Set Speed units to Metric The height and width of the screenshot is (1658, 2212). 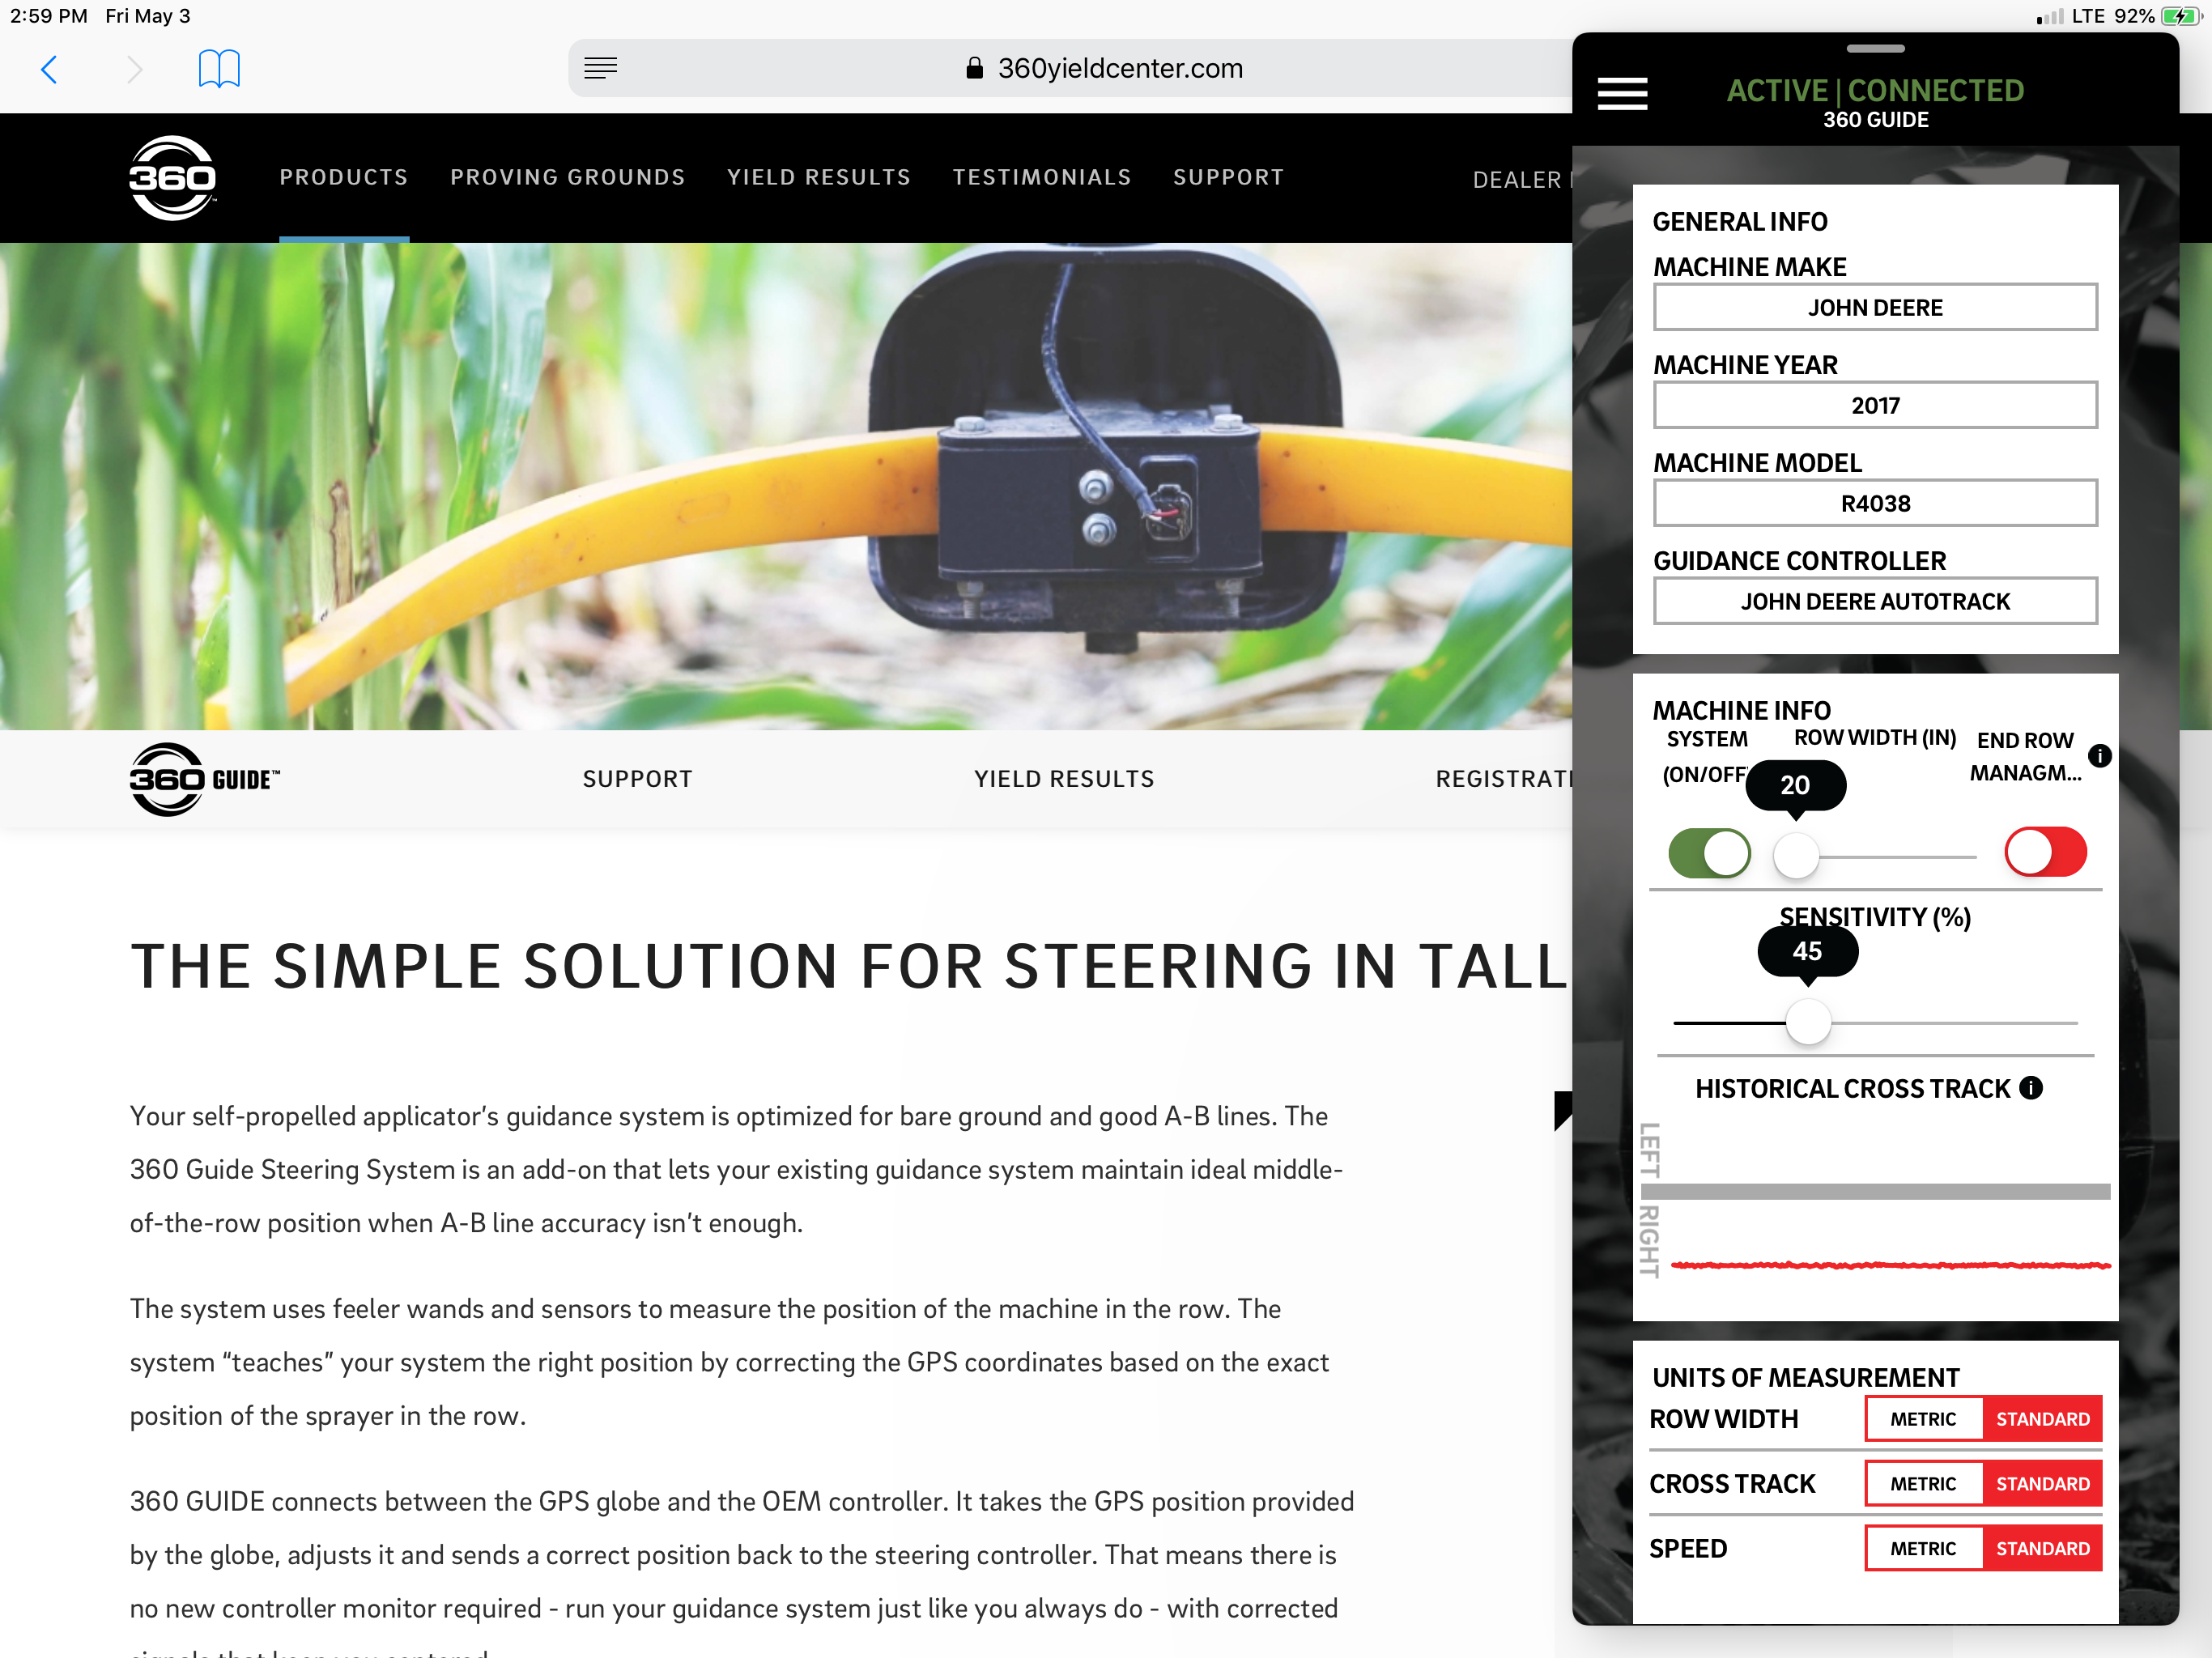coord(1923,1549)
